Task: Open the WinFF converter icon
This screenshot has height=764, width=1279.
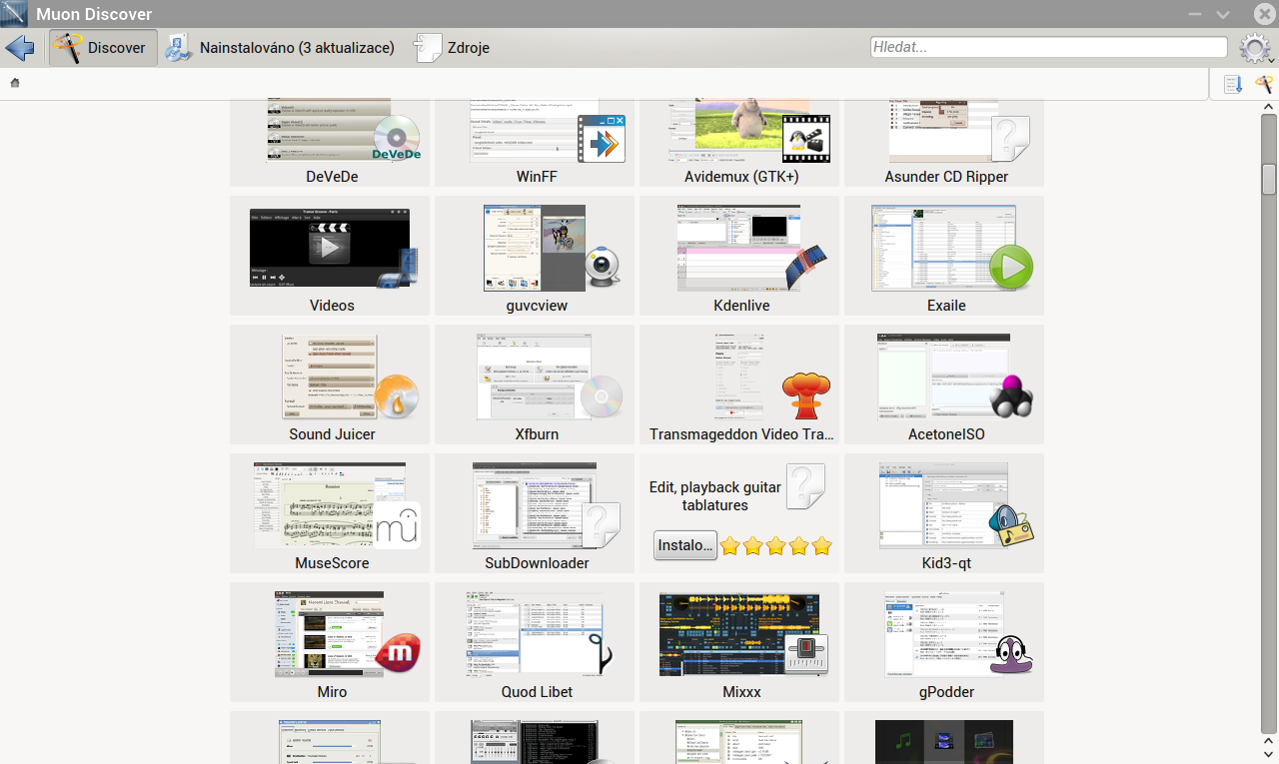Action: coord(602,139)
